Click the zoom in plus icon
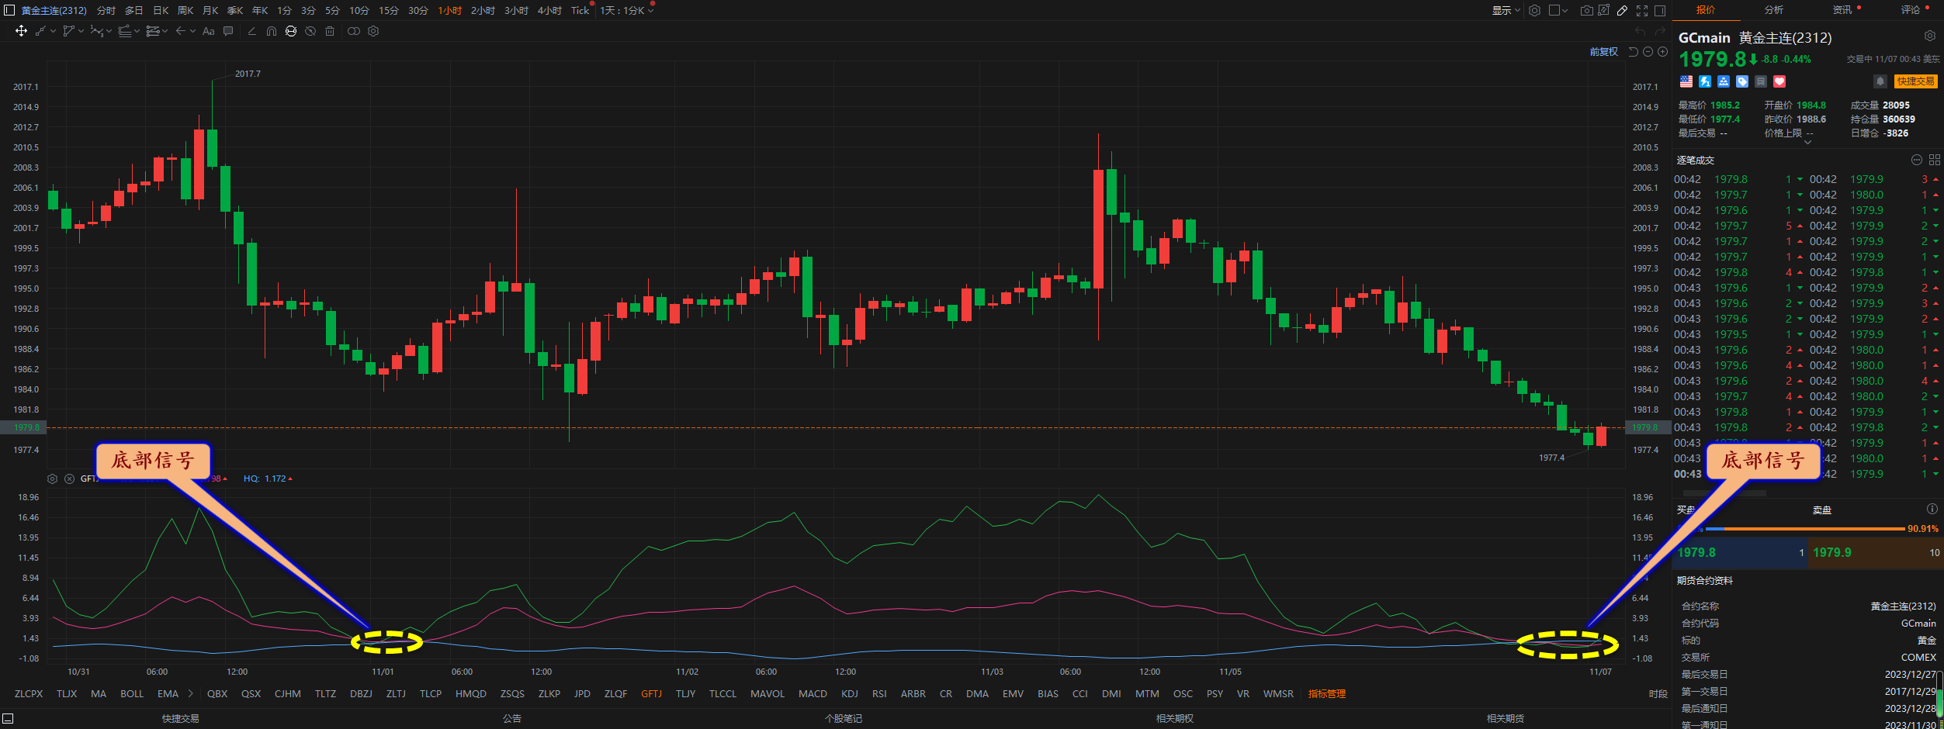 (1662, 52)
